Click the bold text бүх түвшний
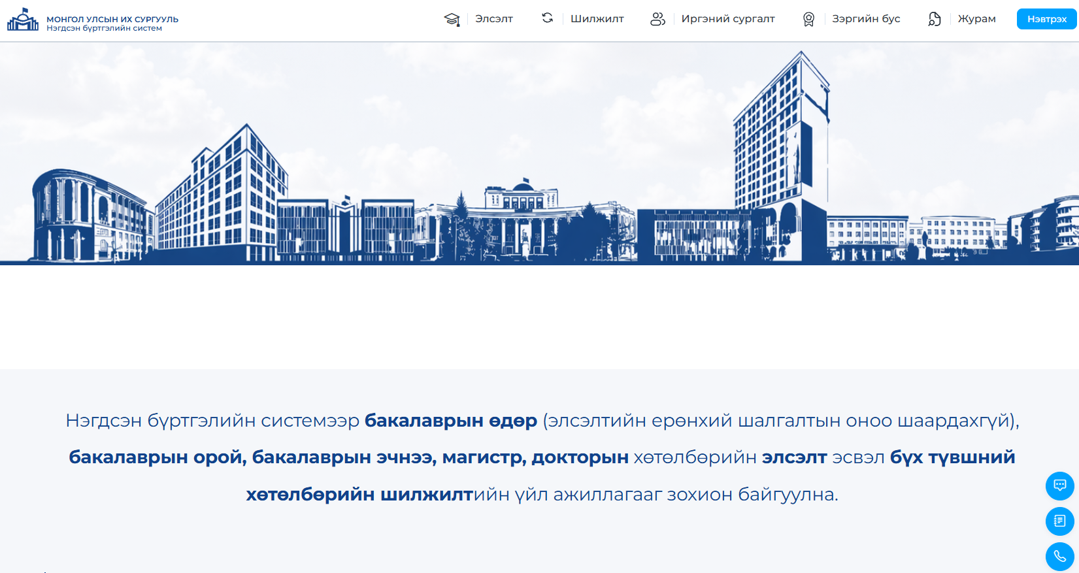This screenshot has height=573, width=1079. [x=953, y=457]
